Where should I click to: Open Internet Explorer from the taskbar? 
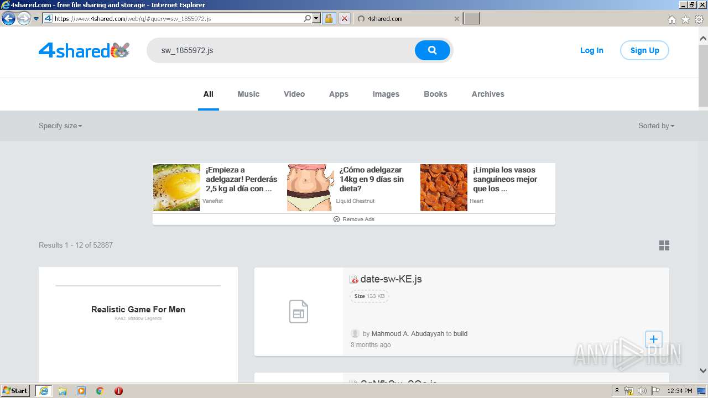coord(44,391)
